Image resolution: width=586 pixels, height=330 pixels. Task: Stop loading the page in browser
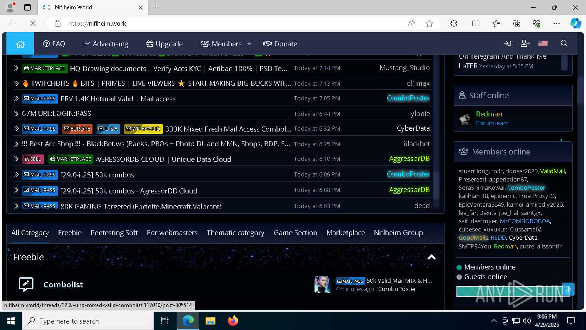(33, 23)
